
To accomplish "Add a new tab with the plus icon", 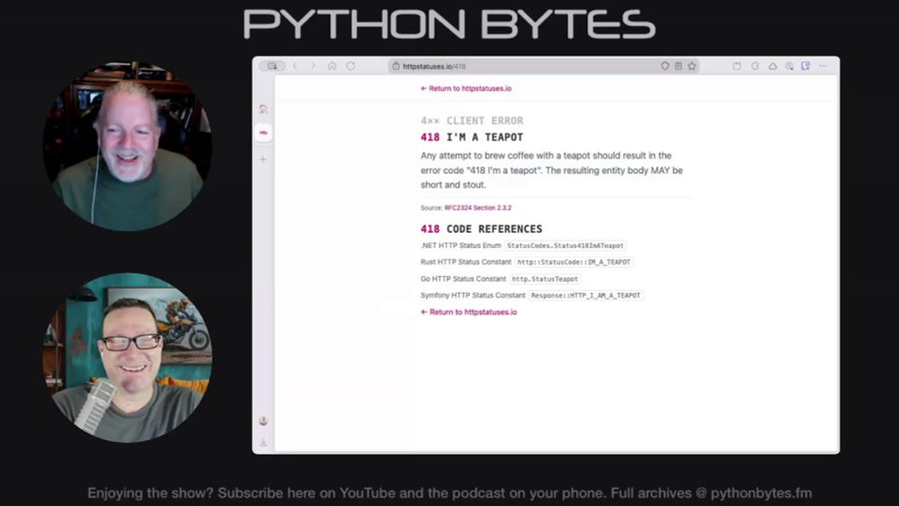I will click(263, 159).
